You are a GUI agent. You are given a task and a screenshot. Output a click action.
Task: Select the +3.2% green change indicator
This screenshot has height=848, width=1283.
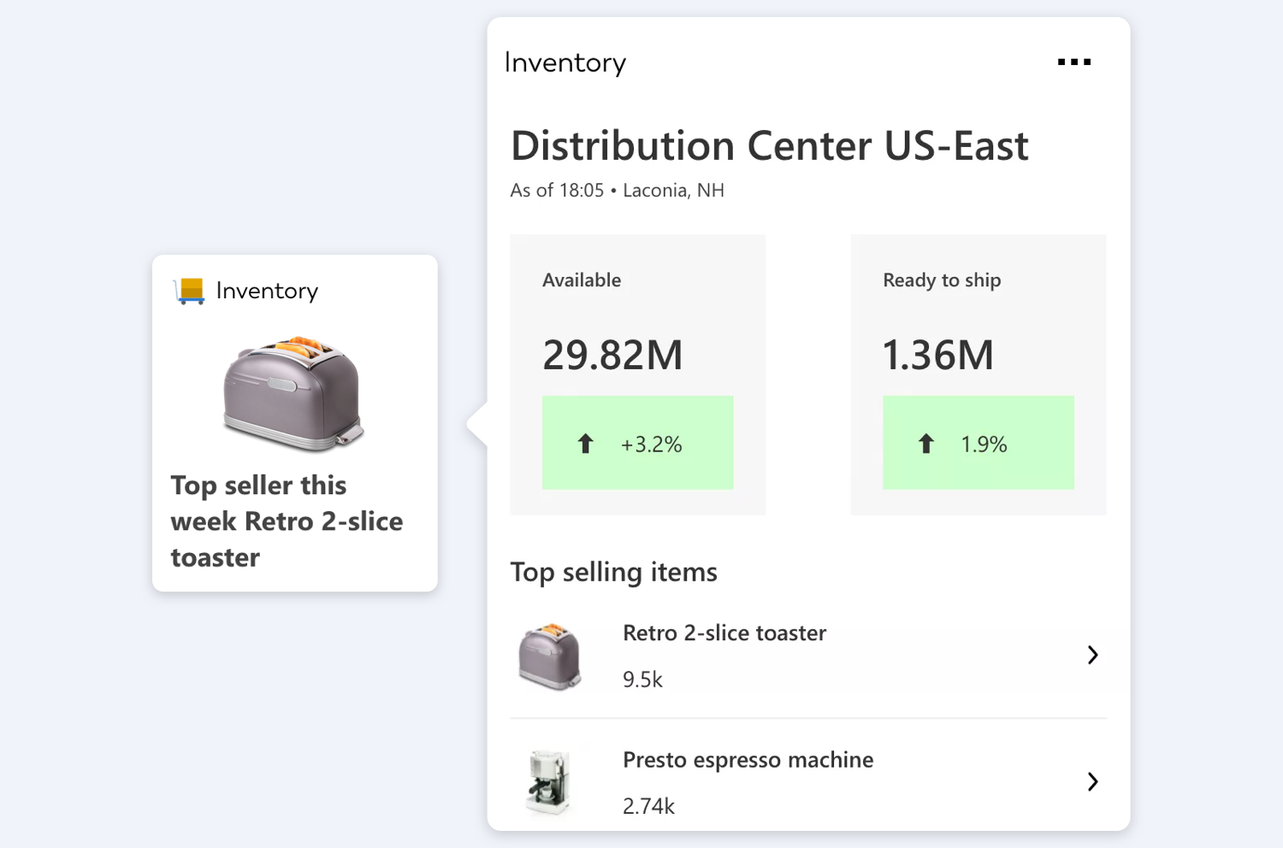pos(638,443)
